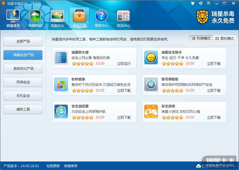Click the star rating of 瑞星防火墙
This screenshot has height=170, width=239.
[x=83, y=63]
